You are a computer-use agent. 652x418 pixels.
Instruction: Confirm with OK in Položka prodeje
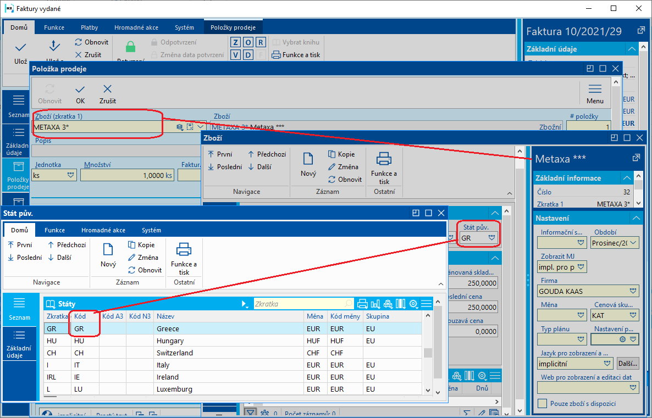coord(80,94)
